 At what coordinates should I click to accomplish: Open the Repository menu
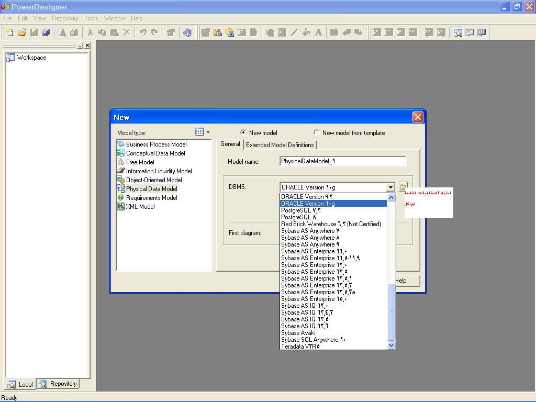pos(65,18)
